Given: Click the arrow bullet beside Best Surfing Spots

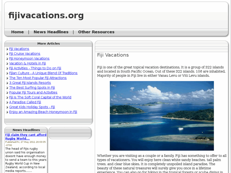Looking at the screenshot, I should pos(7,88).
